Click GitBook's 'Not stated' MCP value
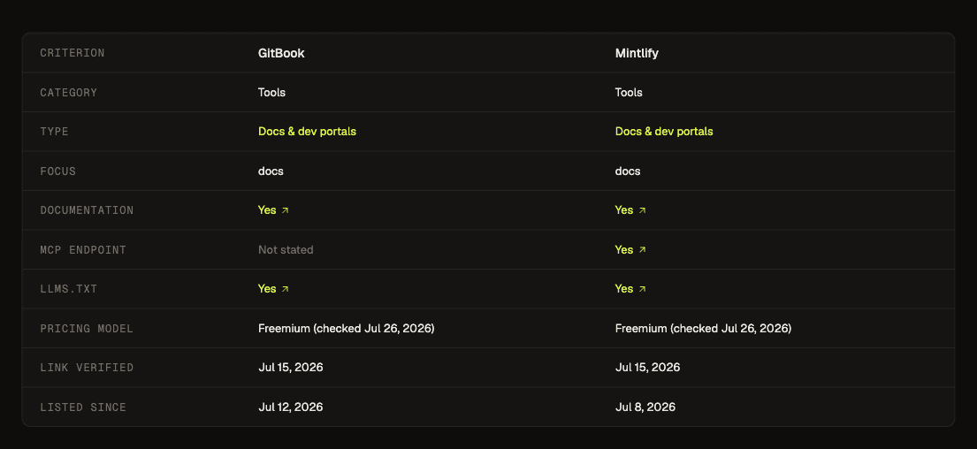Viewport: 977px width, 449px height. click(286, 250)
